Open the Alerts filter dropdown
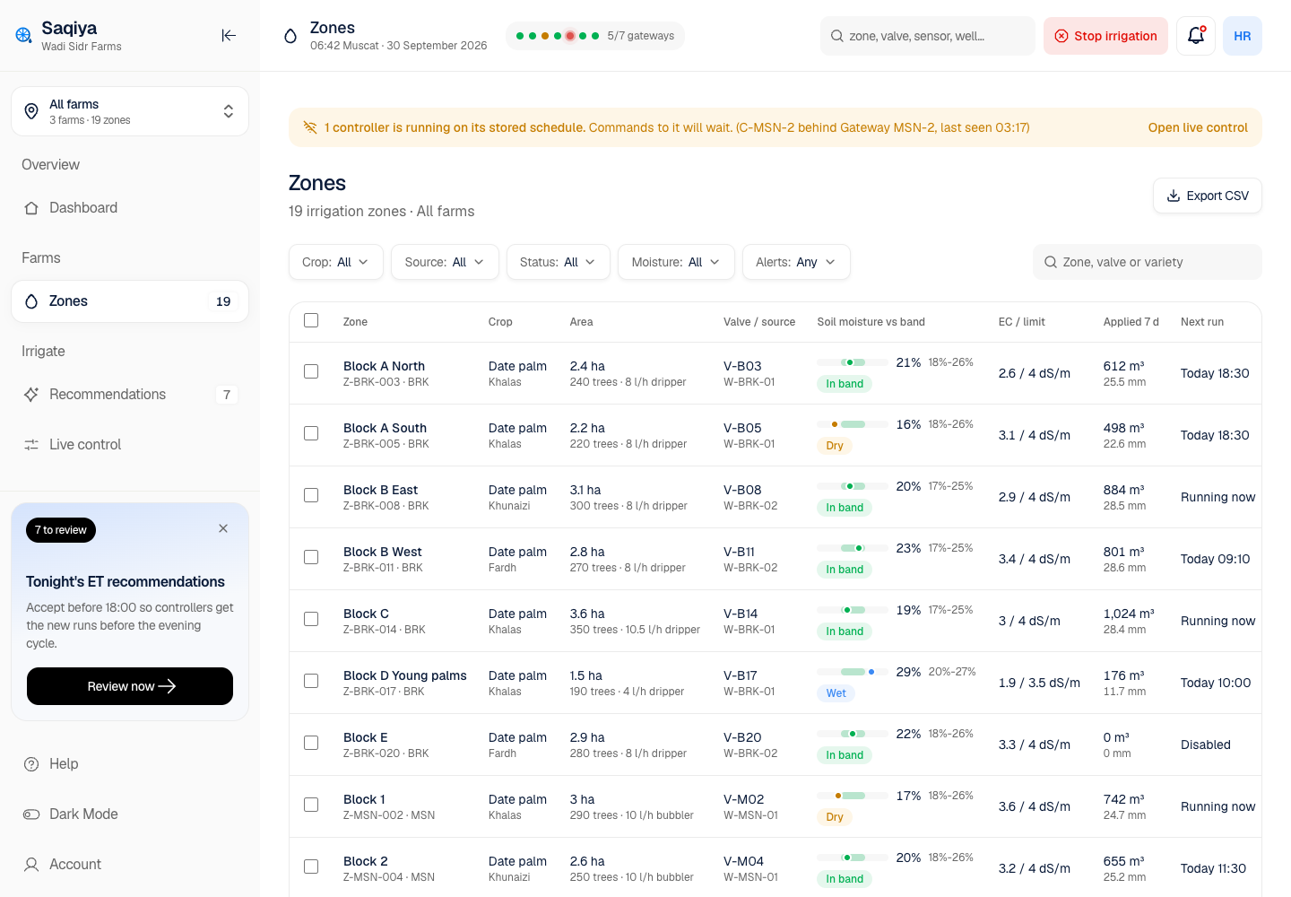1291x897 pixels. (796, 262)
